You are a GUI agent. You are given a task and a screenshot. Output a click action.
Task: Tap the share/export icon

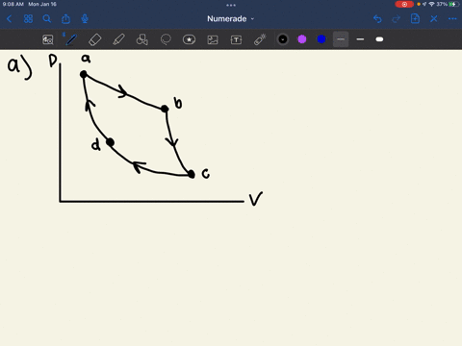coord(65,19)
